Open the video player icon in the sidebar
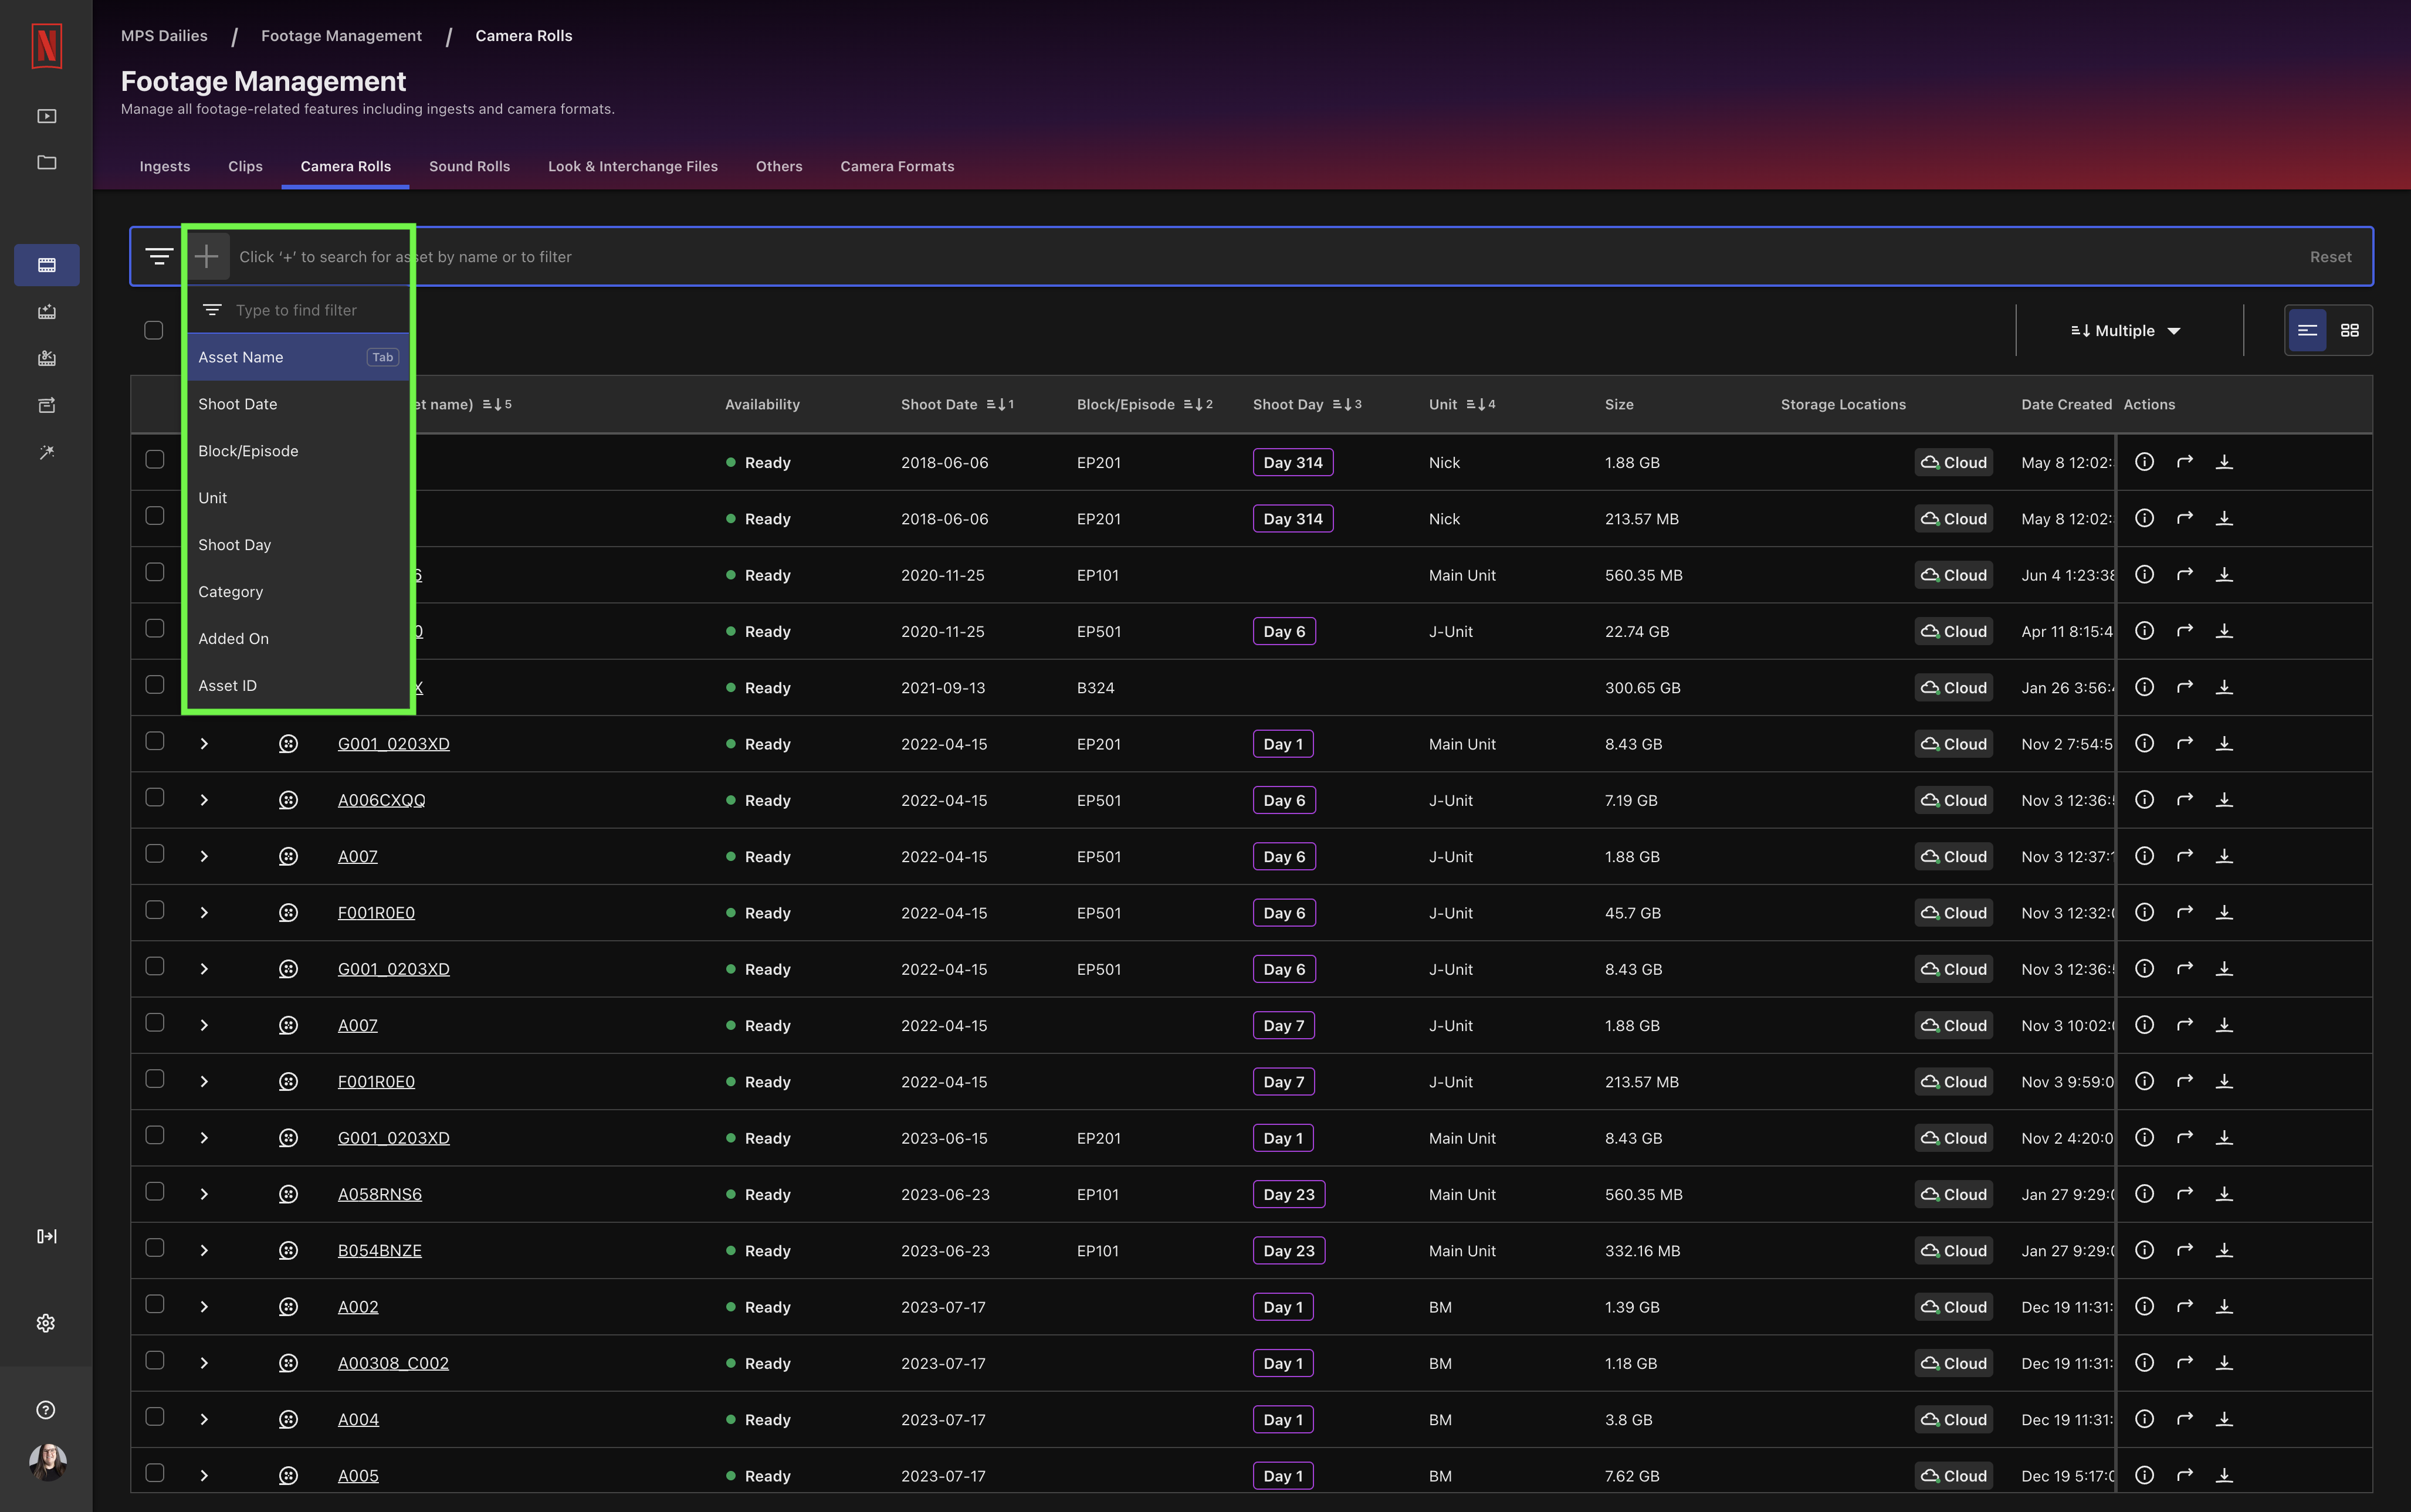2411x1512 pixels. tap(46, 115)
